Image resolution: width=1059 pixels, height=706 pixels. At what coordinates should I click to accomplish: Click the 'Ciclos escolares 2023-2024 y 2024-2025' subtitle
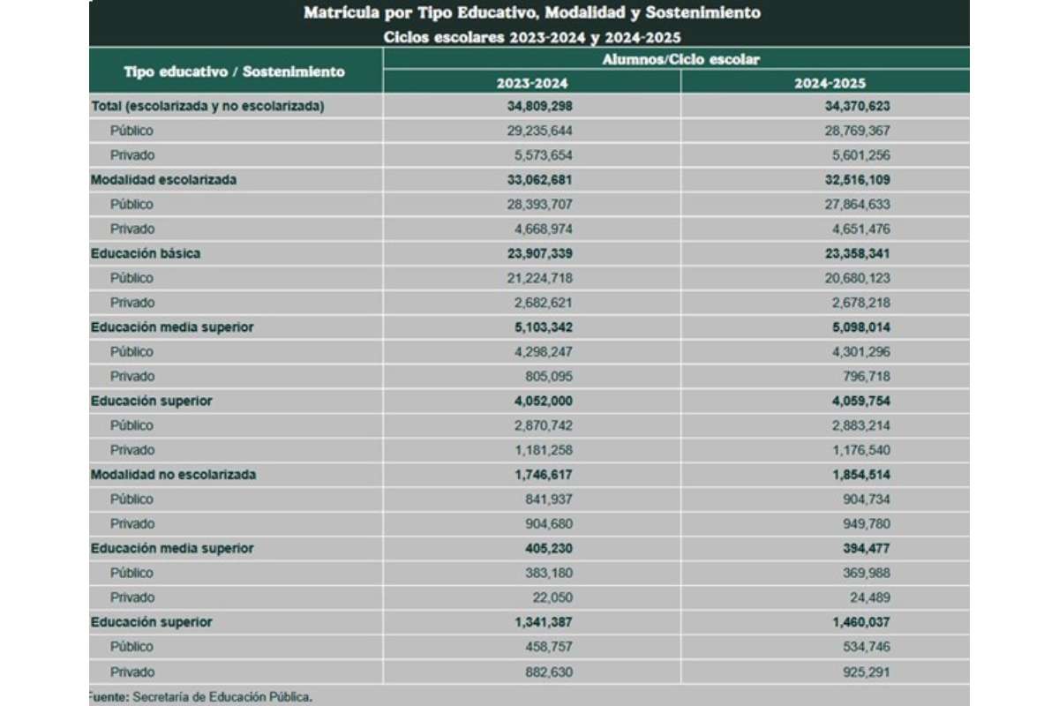point(531,37)
